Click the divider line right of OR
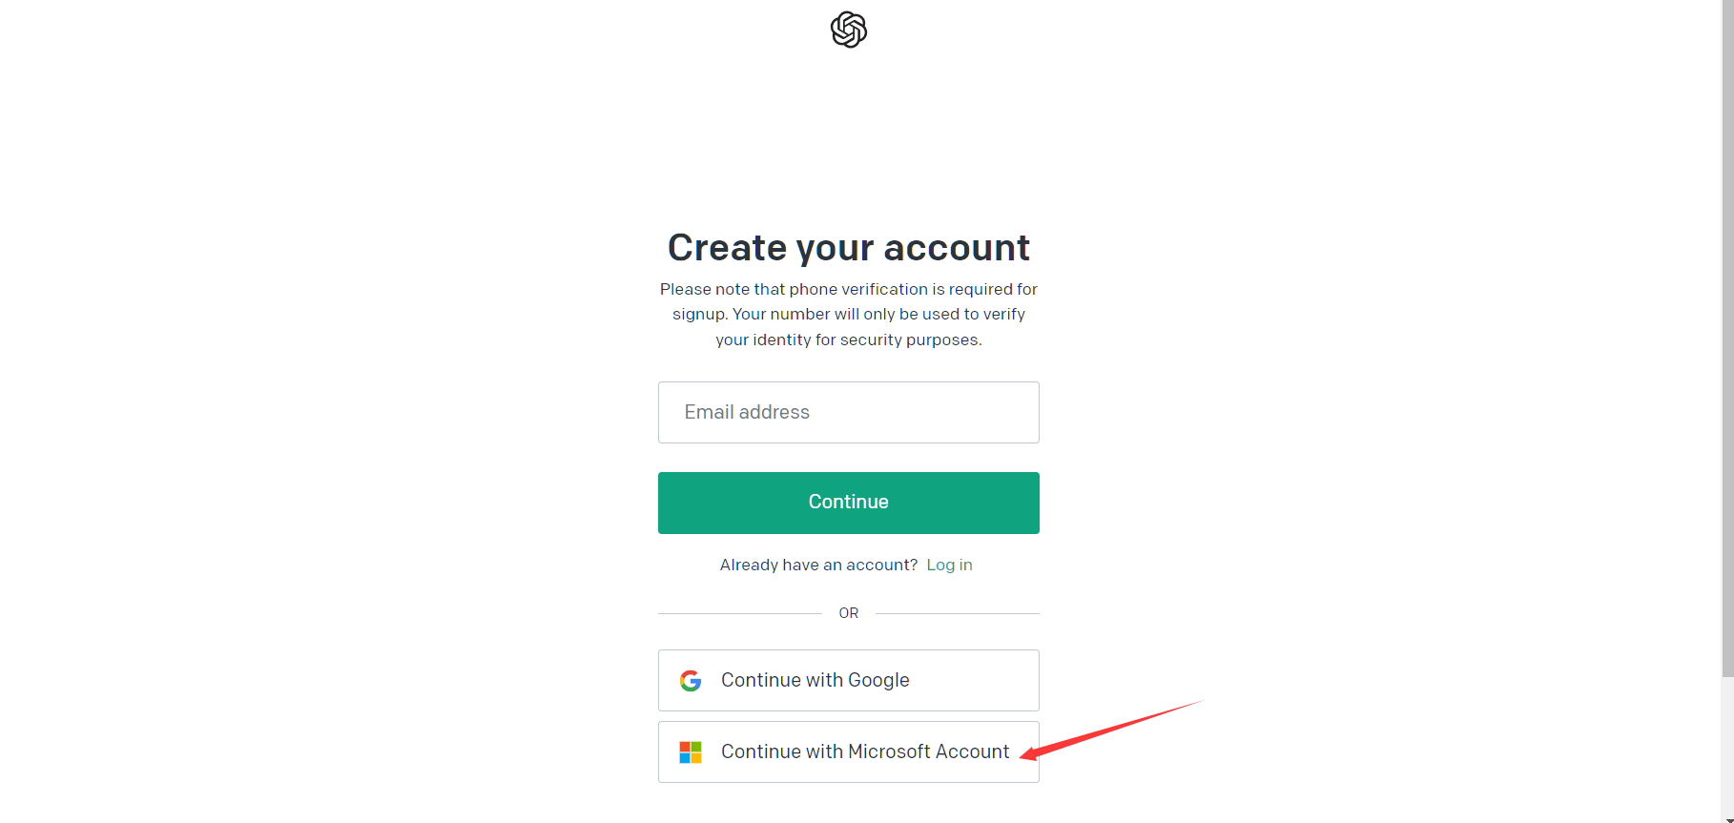This screenshot has width=1734, height=823. [957, 613]
